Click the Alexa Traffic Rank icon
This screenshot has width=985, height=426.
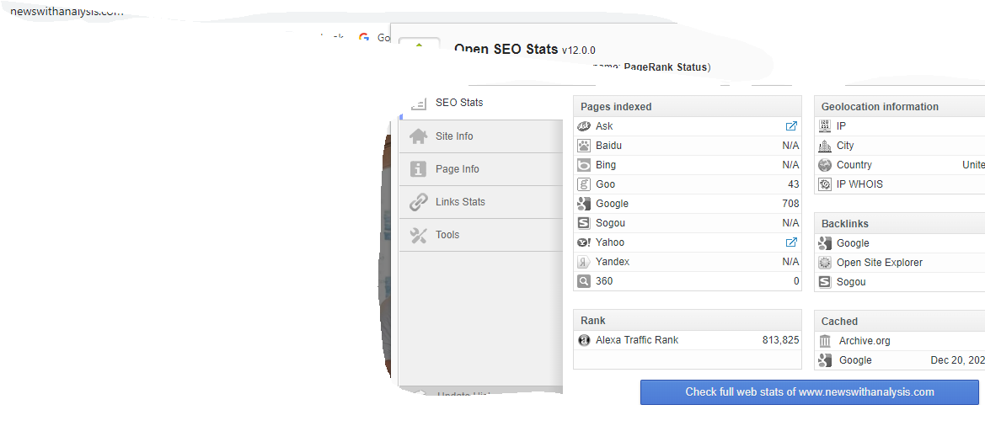(x=584, y=340)
